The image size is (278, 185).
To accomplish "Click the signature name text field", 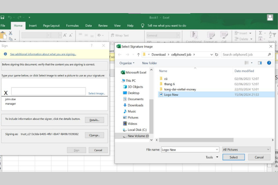I will click(48, 91).
